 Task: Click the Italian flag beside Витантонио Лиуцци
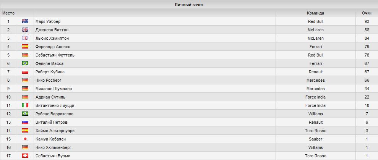[25, 105]
